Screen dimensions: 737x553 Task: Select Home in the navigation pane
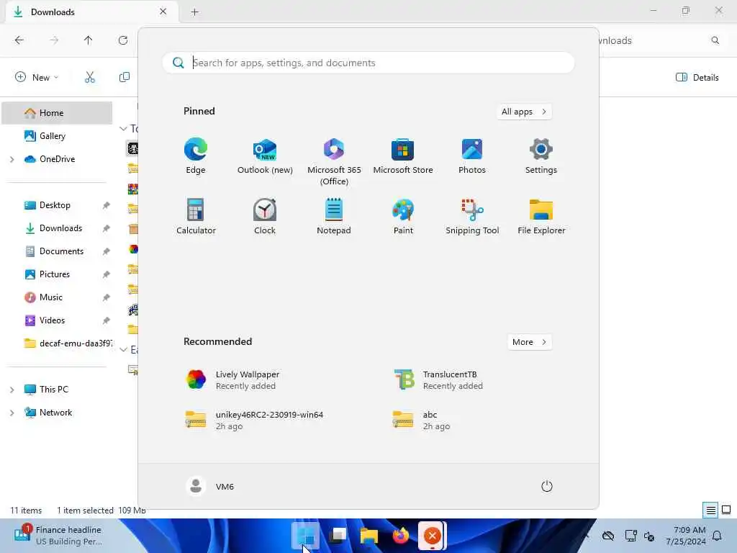tap(57, 113)
